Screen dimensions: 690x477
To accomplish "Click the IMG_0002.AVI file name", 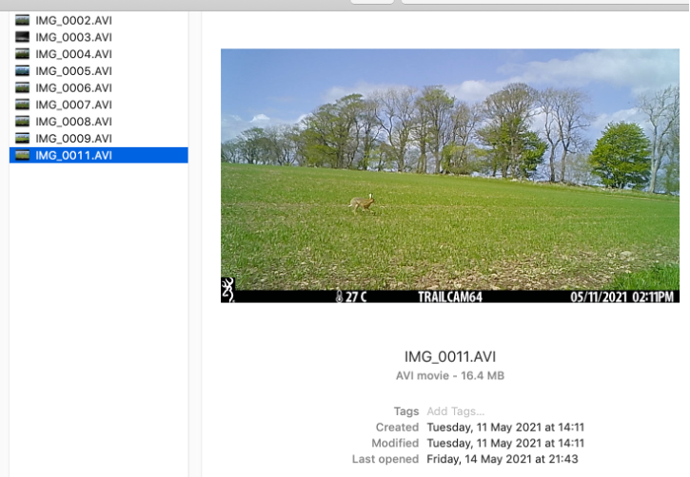I will coord(74,21).
